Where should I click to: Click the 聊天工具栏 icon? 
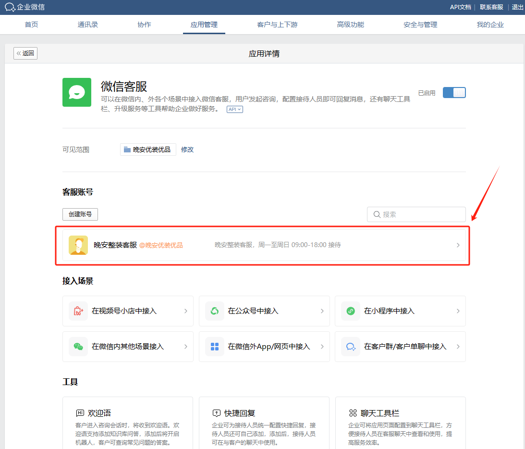tap(353, 413)
